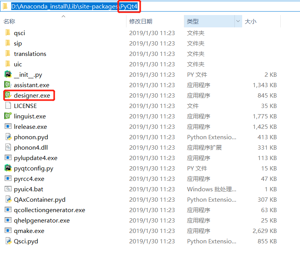The height and width of the screenshot is (253, 300).
Task: Click the Windows 批处理 type of pyuic4.bat
Action: [x=212, y=189]
